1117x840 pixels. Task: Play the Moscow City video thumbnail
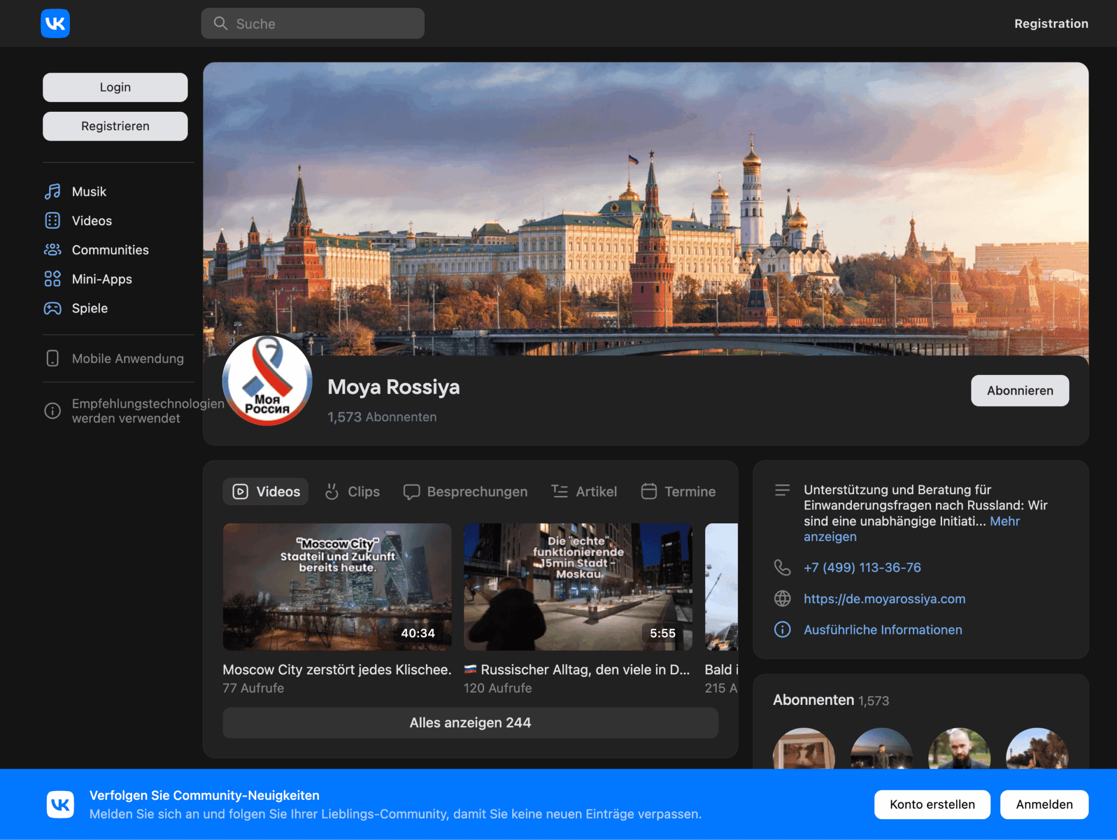(x=337, y=587)
